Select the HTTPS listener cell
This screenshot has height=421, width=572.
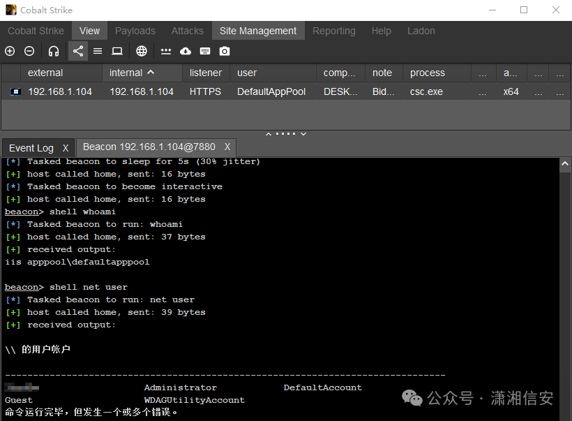205,91
